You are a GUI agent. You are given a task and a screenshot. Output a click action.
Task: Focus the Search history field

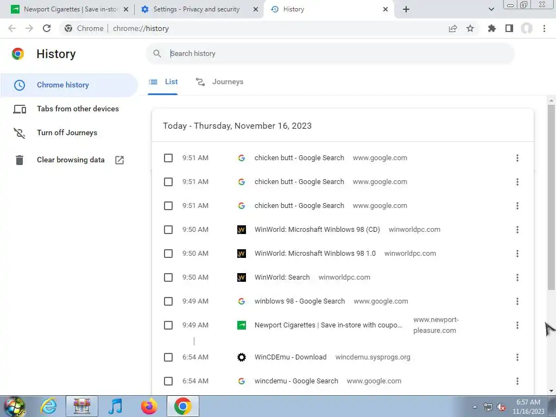click(x=330, y=54)
